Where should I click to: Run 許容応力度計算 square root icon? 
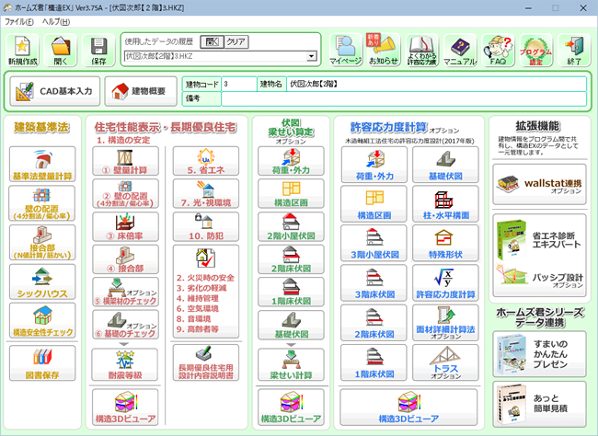pyautogui.click(x=445, y=283)
